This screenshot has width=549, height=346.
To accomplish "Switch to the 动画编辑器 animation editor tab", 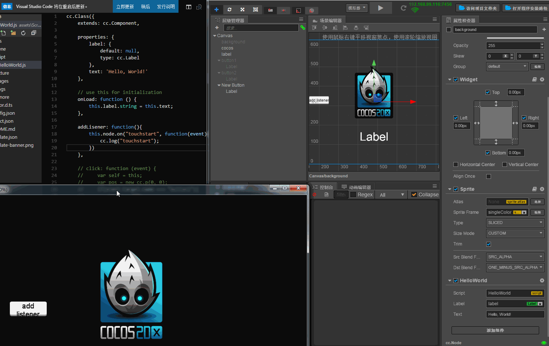I will tap(356, 187).
